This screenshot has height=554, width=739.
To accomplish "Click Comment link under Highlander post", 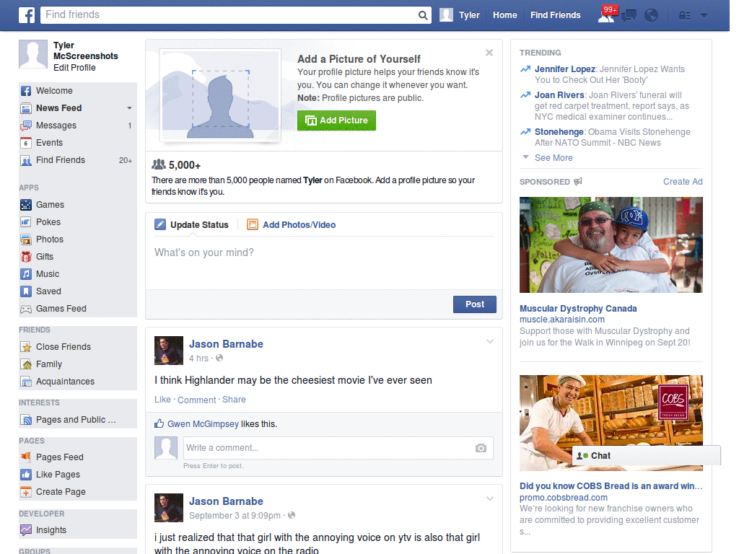I will click(x=196, y=400).
